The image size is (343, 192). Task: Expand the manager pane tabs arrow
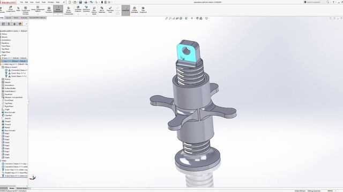(x=26, y=24)
